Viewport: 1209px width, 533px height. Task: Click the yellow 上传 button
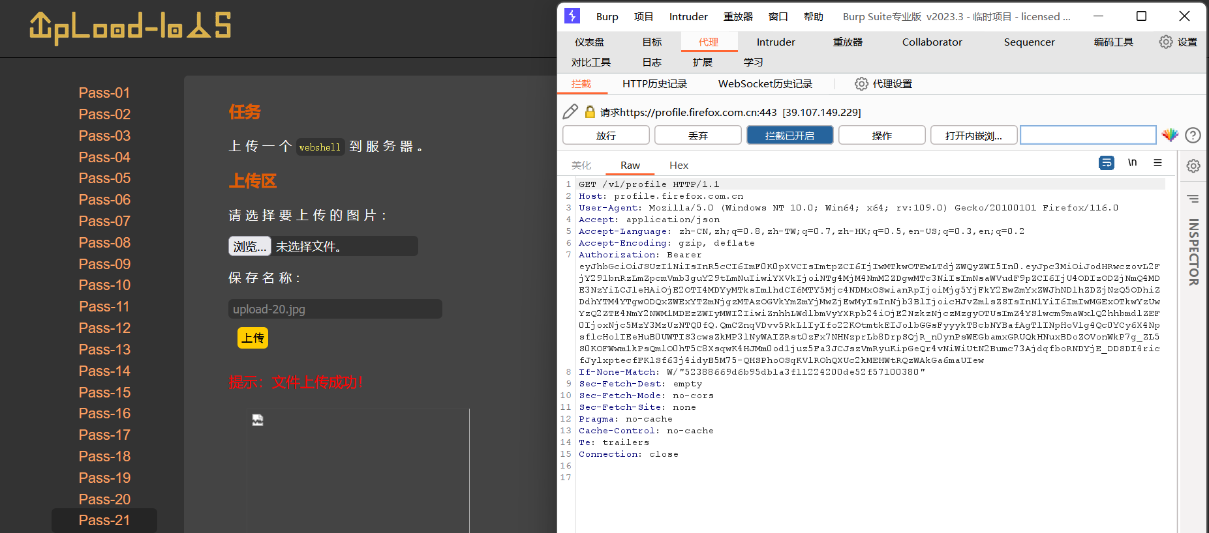tap(253, 338)
